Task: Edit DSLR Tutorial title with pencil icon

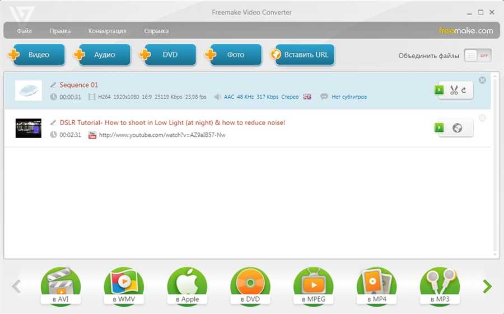Action: (x=53, y=122)
